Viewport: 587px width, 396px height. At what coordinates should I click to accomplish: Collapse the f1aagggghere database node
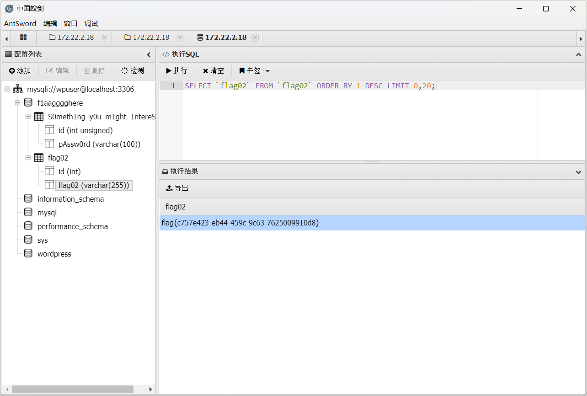17,103
